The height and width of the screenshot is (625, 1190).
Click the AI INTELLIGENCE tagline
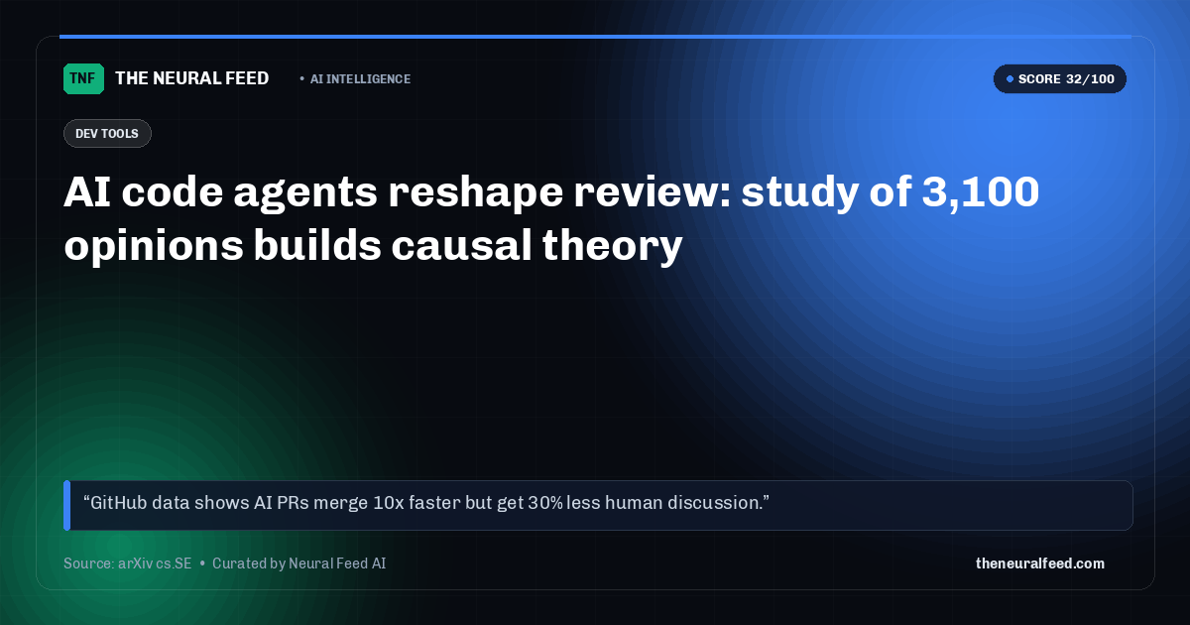click(x=360, y=79)
